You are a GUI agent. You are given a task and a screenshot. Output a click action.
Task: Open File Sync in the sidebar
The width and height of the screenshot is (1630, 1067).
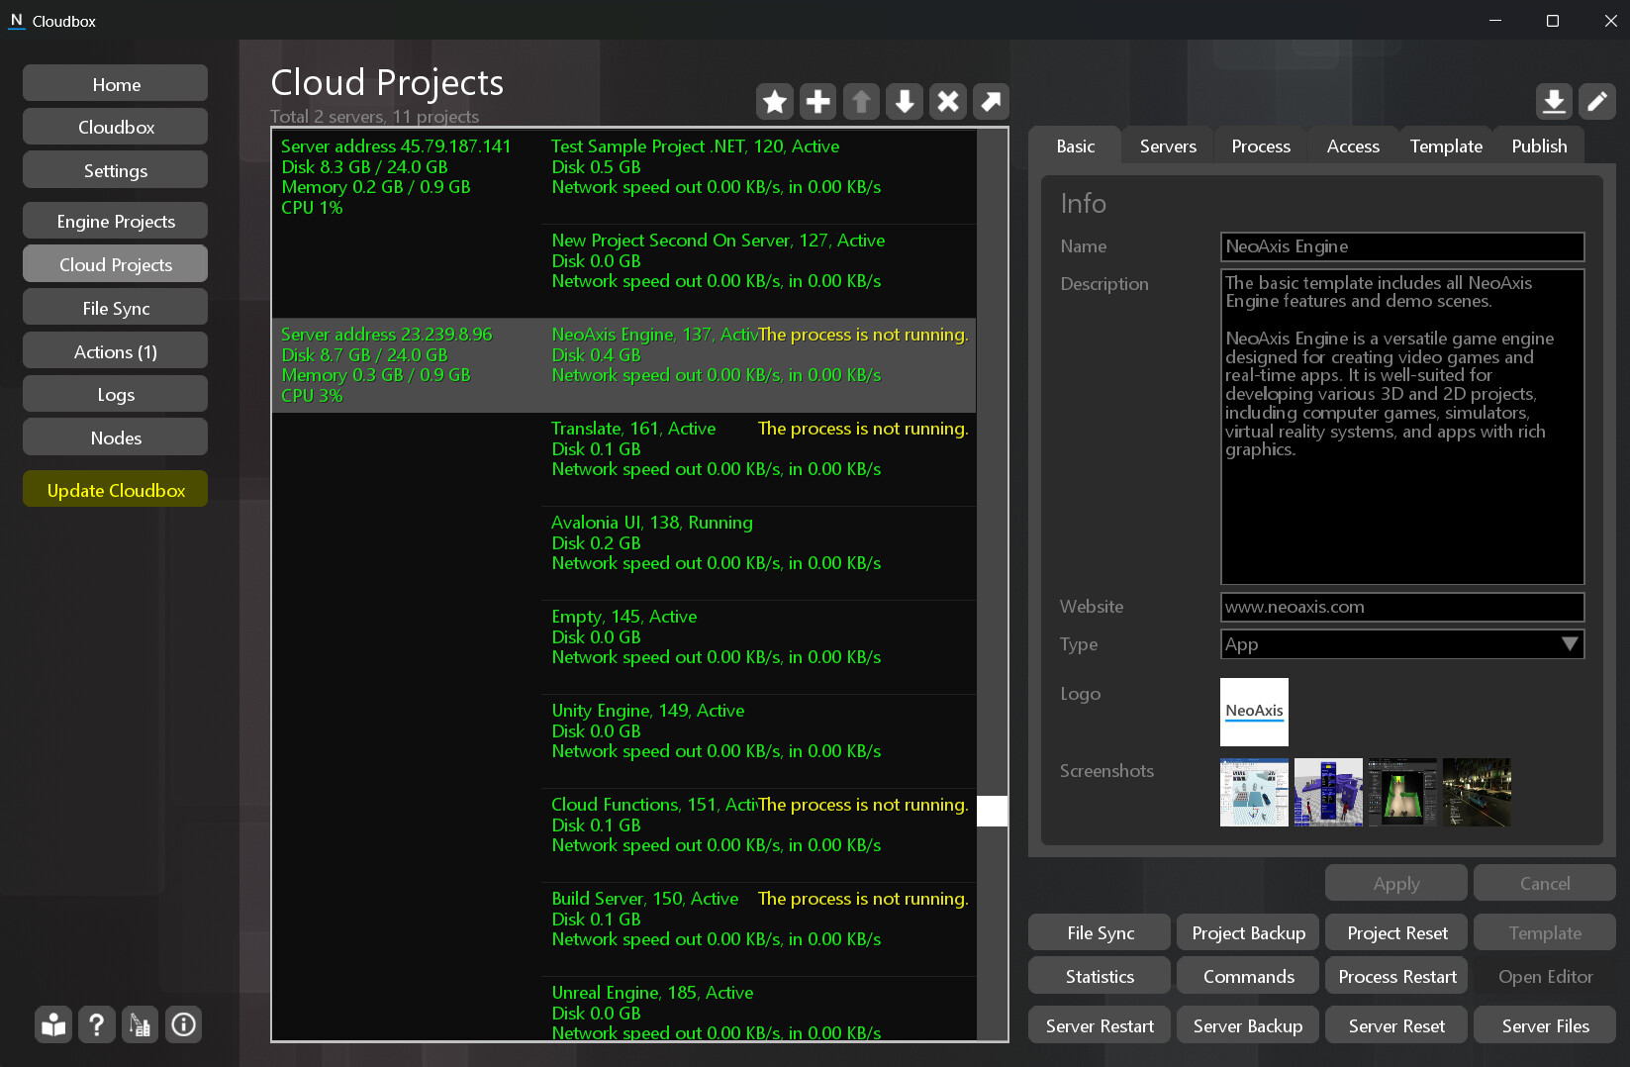coord(116,308)
